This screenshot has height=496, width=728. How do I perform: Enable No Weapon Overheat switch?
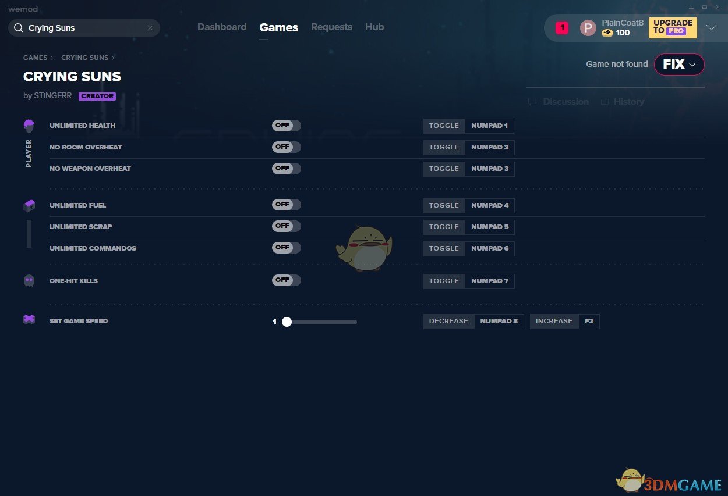pyautogui.click(x=287, y=169)
